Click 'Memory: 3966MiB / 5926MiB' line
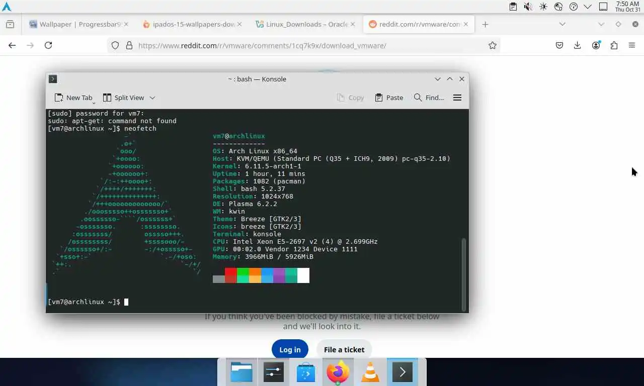Screen dimensions: 644x386 (263, 256)
